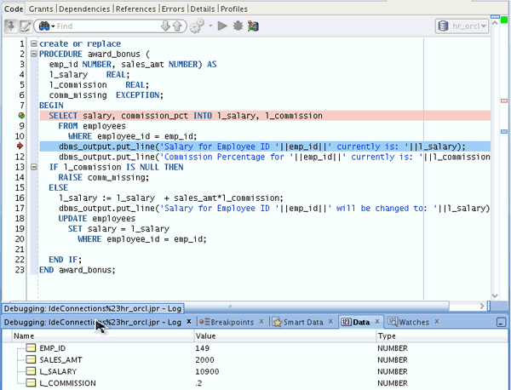Click the binoculars search icon
This screenshot has width=511, height=390.
tap(46, 26)
